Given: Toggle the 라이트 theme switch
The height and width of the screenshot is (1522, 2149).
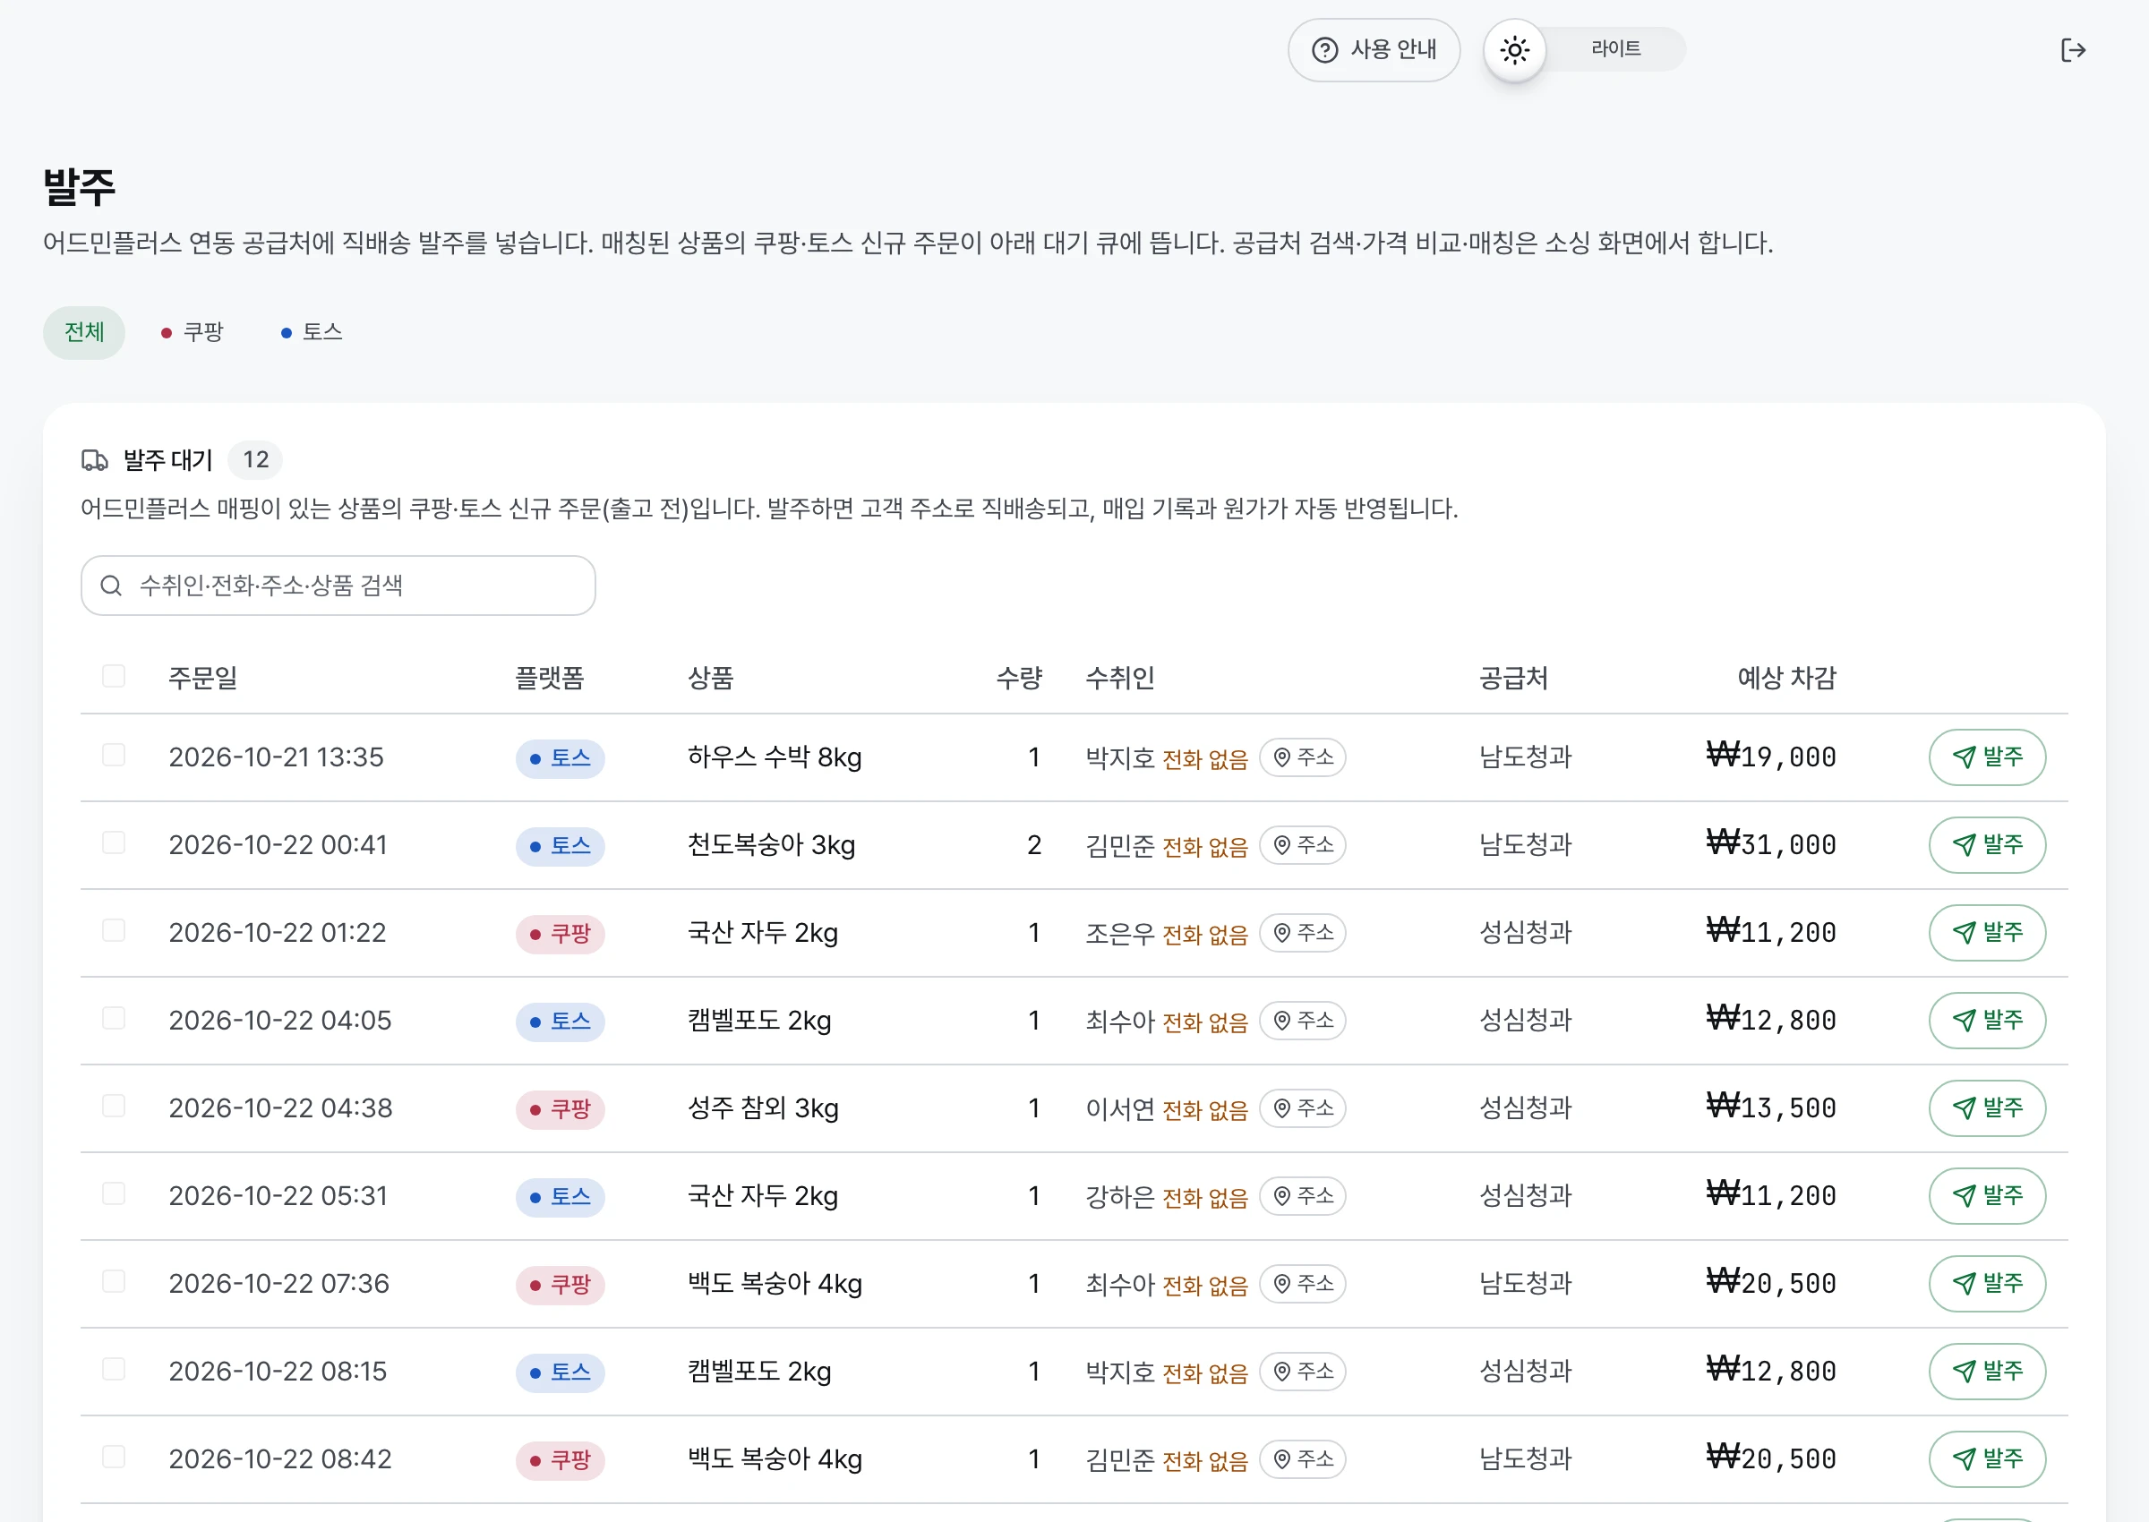Looking at the screenshot, I should click(x=1584, y=49).
